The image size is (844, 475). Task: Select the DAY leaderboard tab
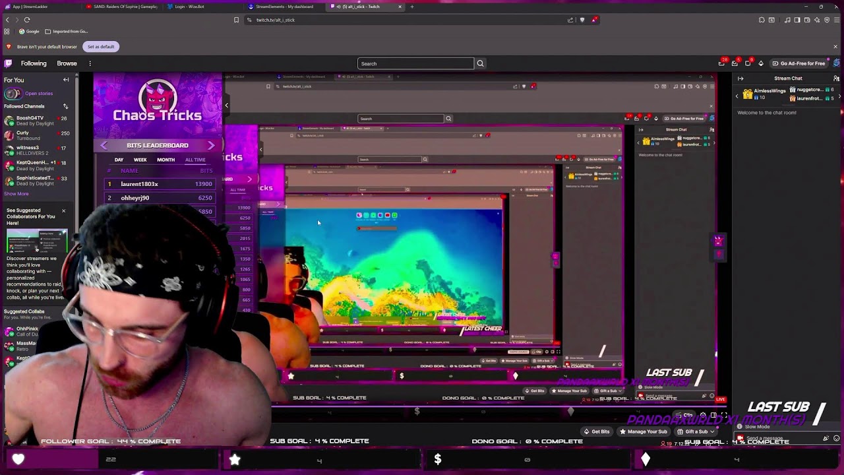tap(119, 160)
